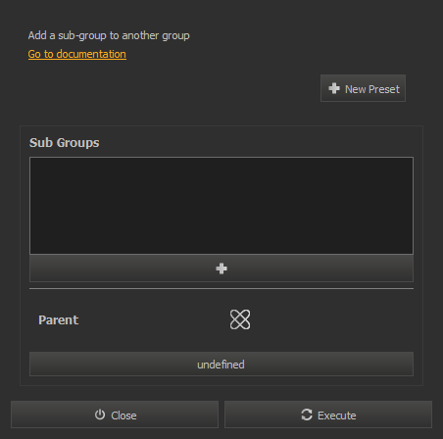The image size is (443, 439).
Task: Click the power icon on Close
Action: coord(100,415)
